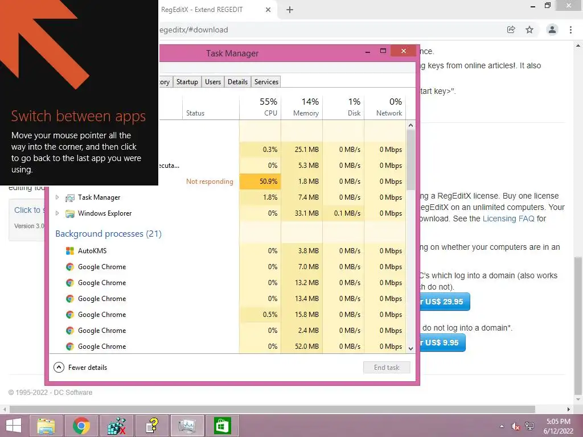Open a new Chrome tab
Viewport: 583px width, 437px height.
[290, 10]
